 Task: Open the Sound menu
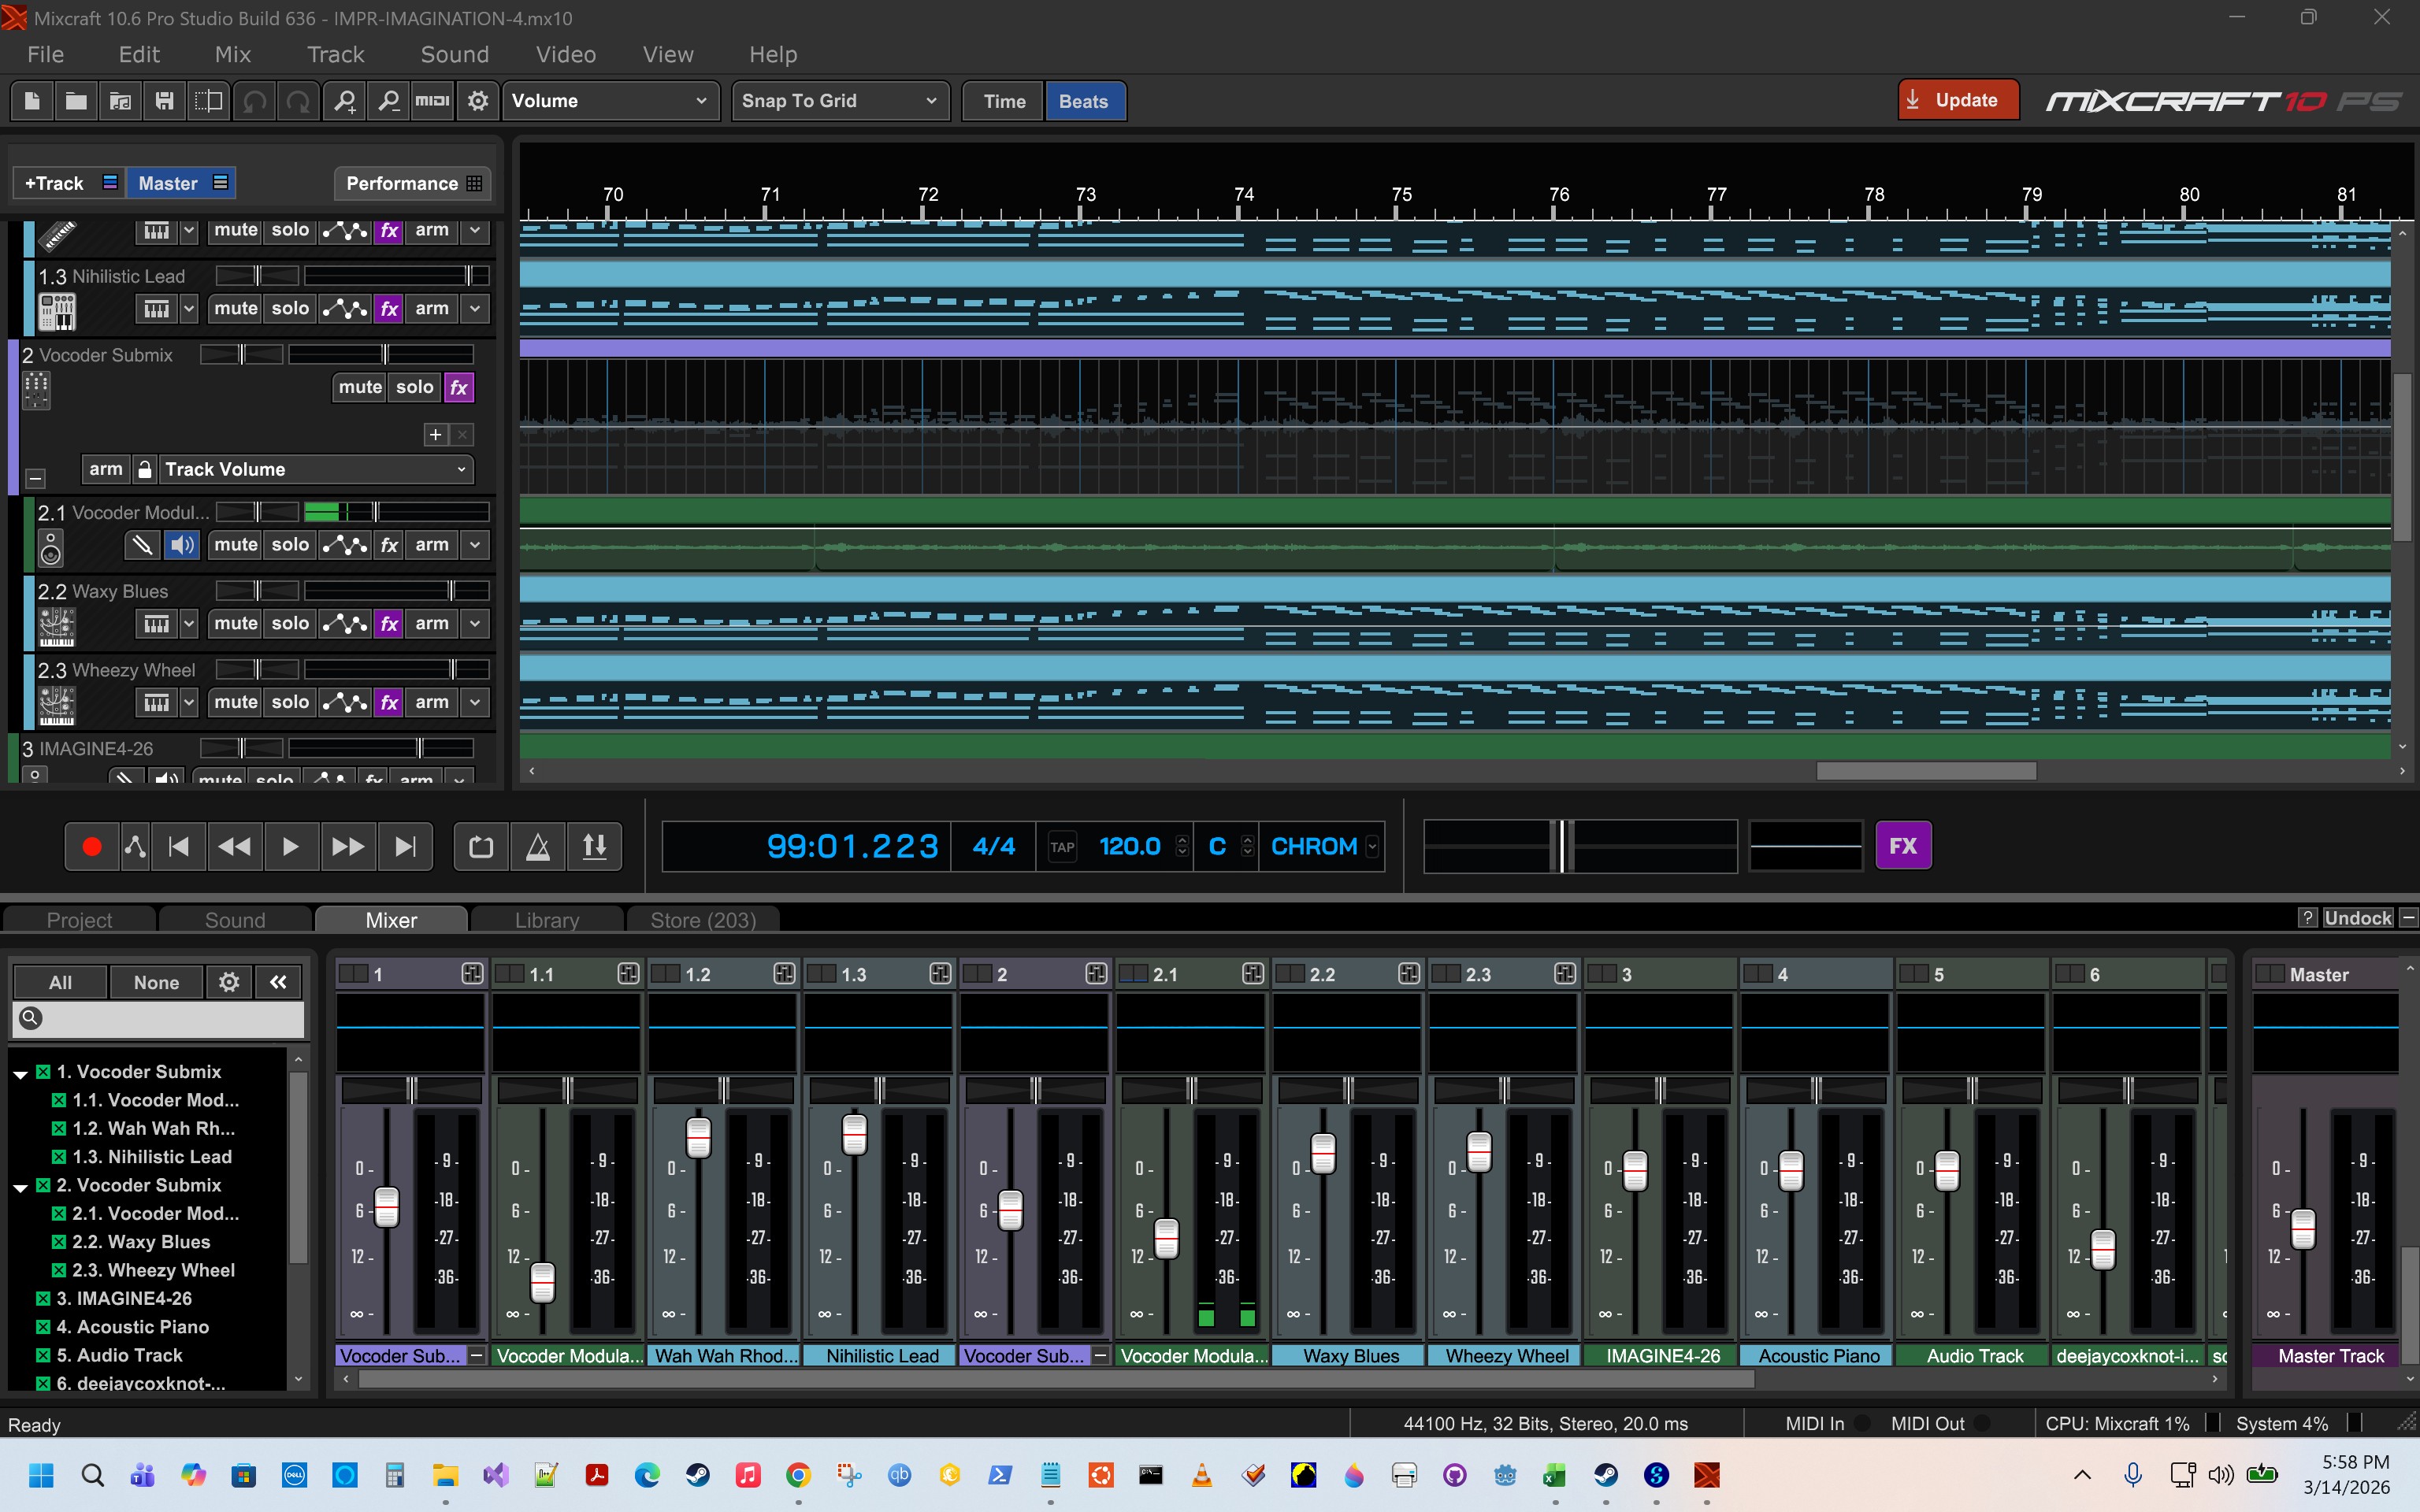[454, 55]
